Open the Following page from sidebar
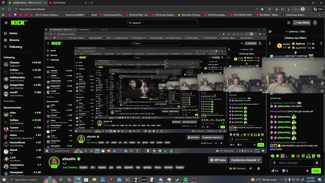 coord(16,47)
